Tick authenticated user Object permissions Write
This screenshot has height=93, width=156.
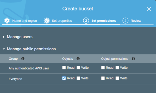tap(117, 67)
